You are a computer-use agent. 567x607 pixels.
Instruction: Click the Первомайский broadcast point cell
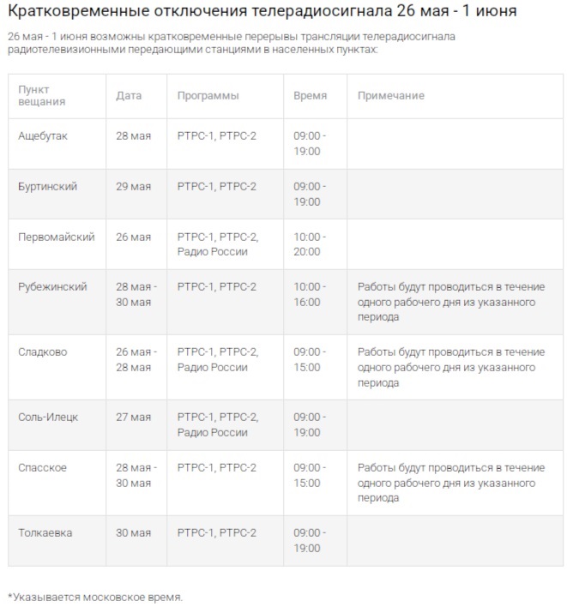pos(57,237)
